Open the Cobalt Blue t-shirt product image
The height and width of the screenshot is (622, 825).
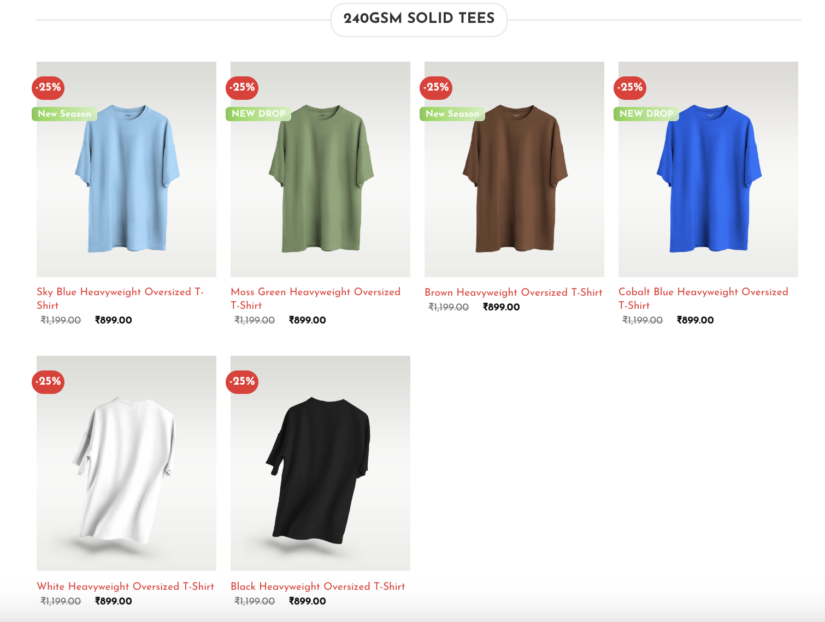pyautogui.click(x=708, y=169)
